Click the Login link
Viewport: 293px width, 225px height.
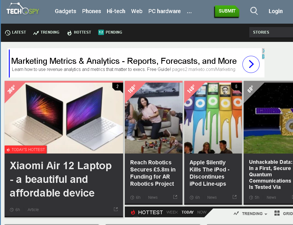click(x=275, y=11)
